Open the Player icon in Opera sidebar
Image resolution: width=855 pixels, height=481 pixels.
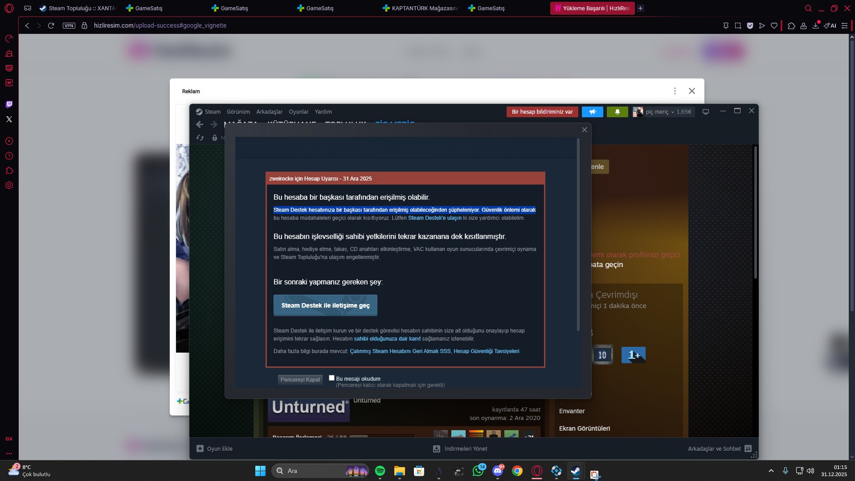[9, 141]
